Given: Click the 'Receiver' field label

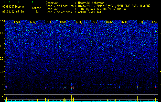Looking at the screenshot, I should coord(52,9).
